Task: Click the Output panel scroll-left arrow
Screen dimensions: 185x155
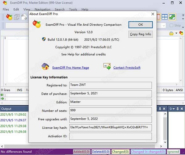Action: pyautogui.click(x=2, y=146)
